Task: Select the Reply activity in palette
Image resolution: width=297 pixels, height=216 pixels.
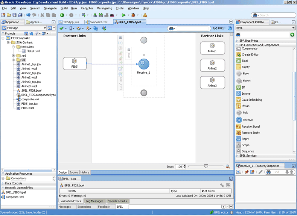Action: click(x=242, y=139)
